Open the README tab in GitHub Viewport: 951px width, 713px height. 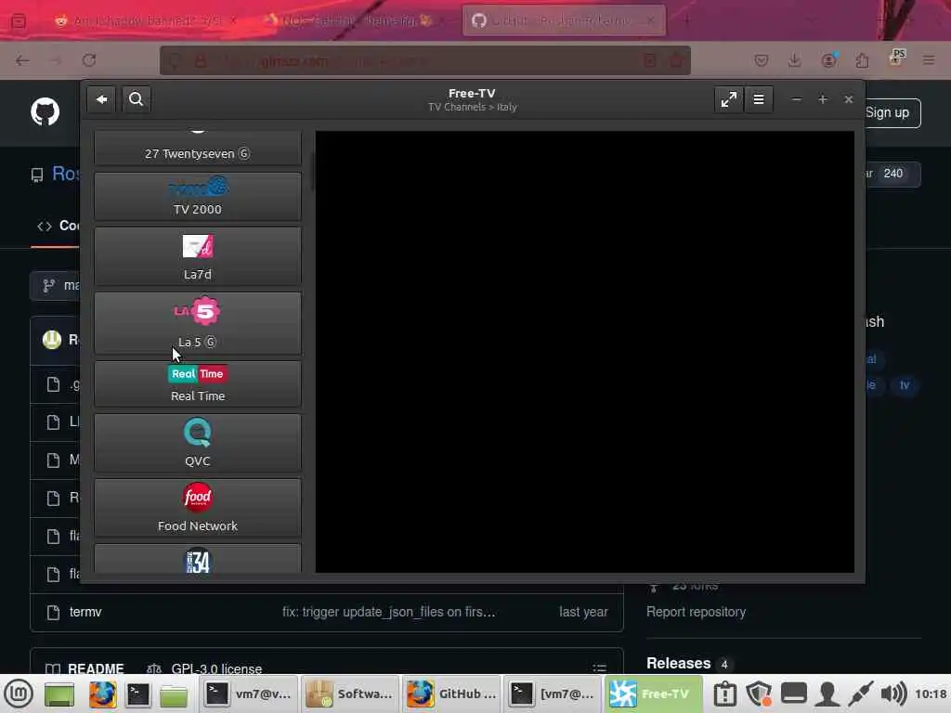(x=85, y=669)
